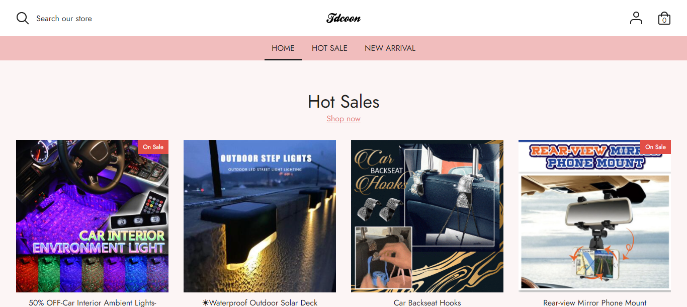The image size is (687, 307).
Task: Click the Hot Sales heading
Action: click(343, 102)
